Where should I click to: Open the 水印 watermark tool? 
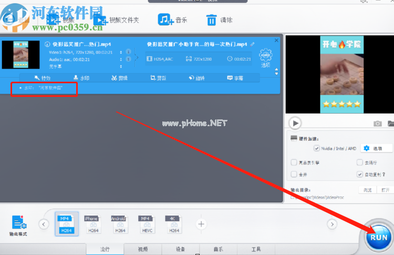81,78
